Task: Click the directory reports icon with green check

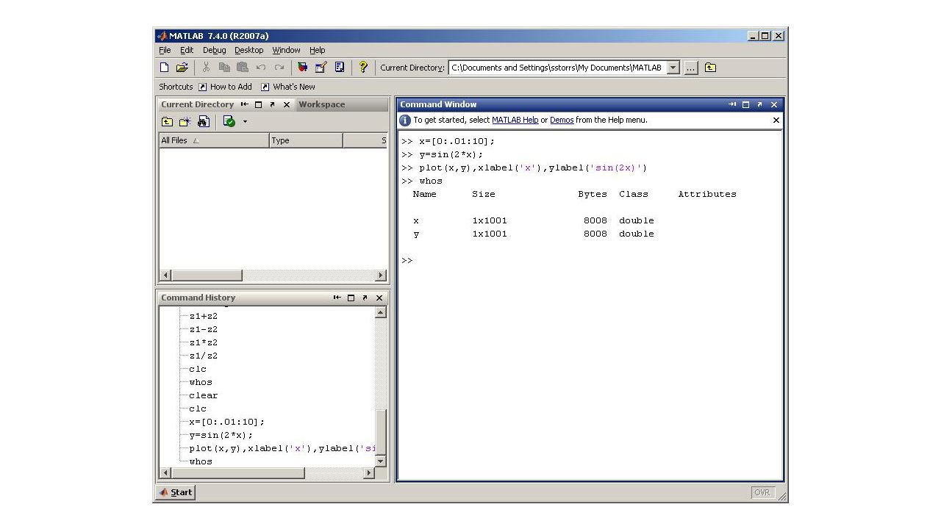Action: (x=229, y=122)
